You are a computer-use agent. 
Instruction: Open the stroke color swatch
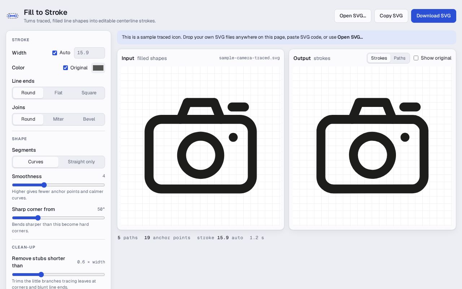[x=98, y=68]
